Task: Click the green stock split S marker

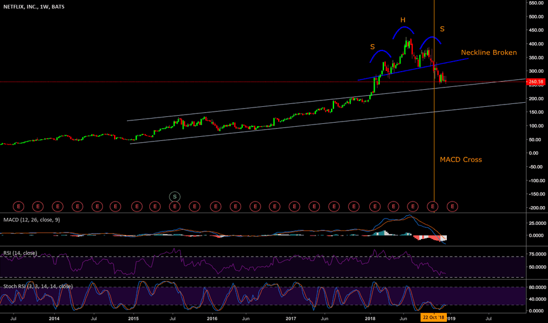Action: (175, 197)
